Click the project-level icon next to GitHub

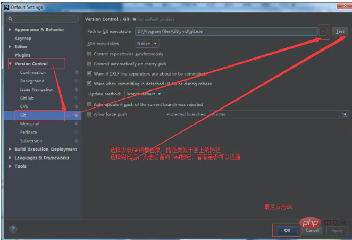coord(77,98)
